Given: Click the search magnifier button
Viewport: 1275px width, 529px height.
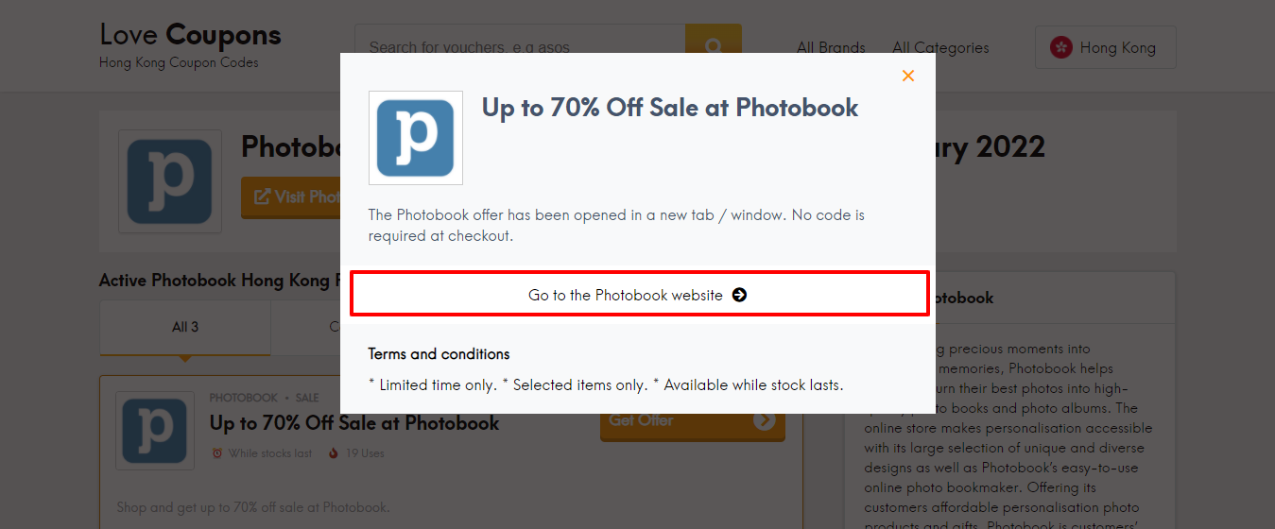Looking at the screenshot, I should pyautogui.click(x=714, y=46).
